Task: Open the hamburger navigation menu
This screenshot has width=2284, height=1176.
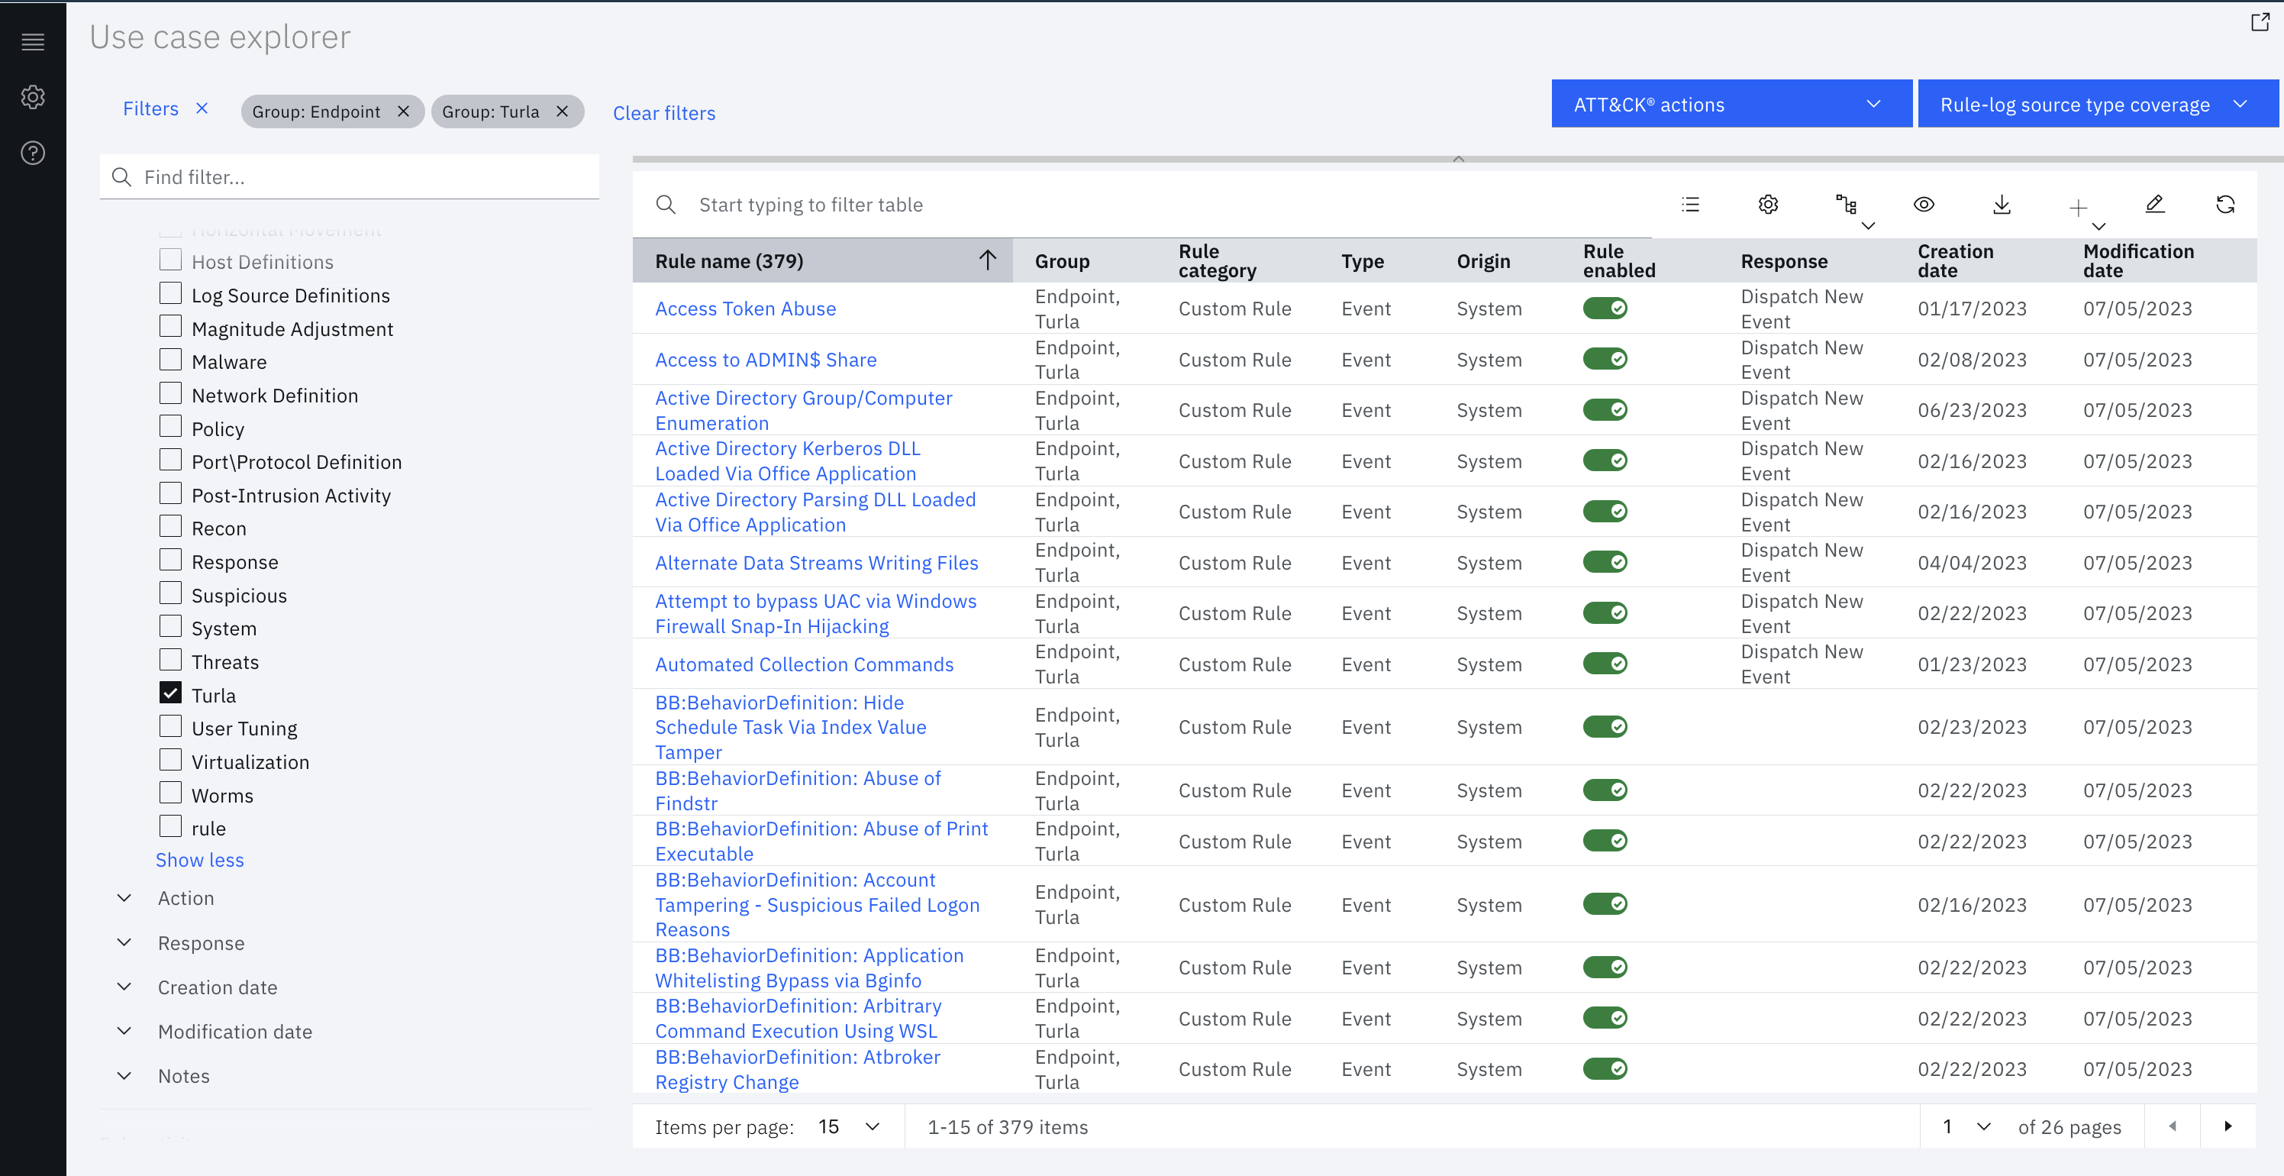Action: click(33, 42)
